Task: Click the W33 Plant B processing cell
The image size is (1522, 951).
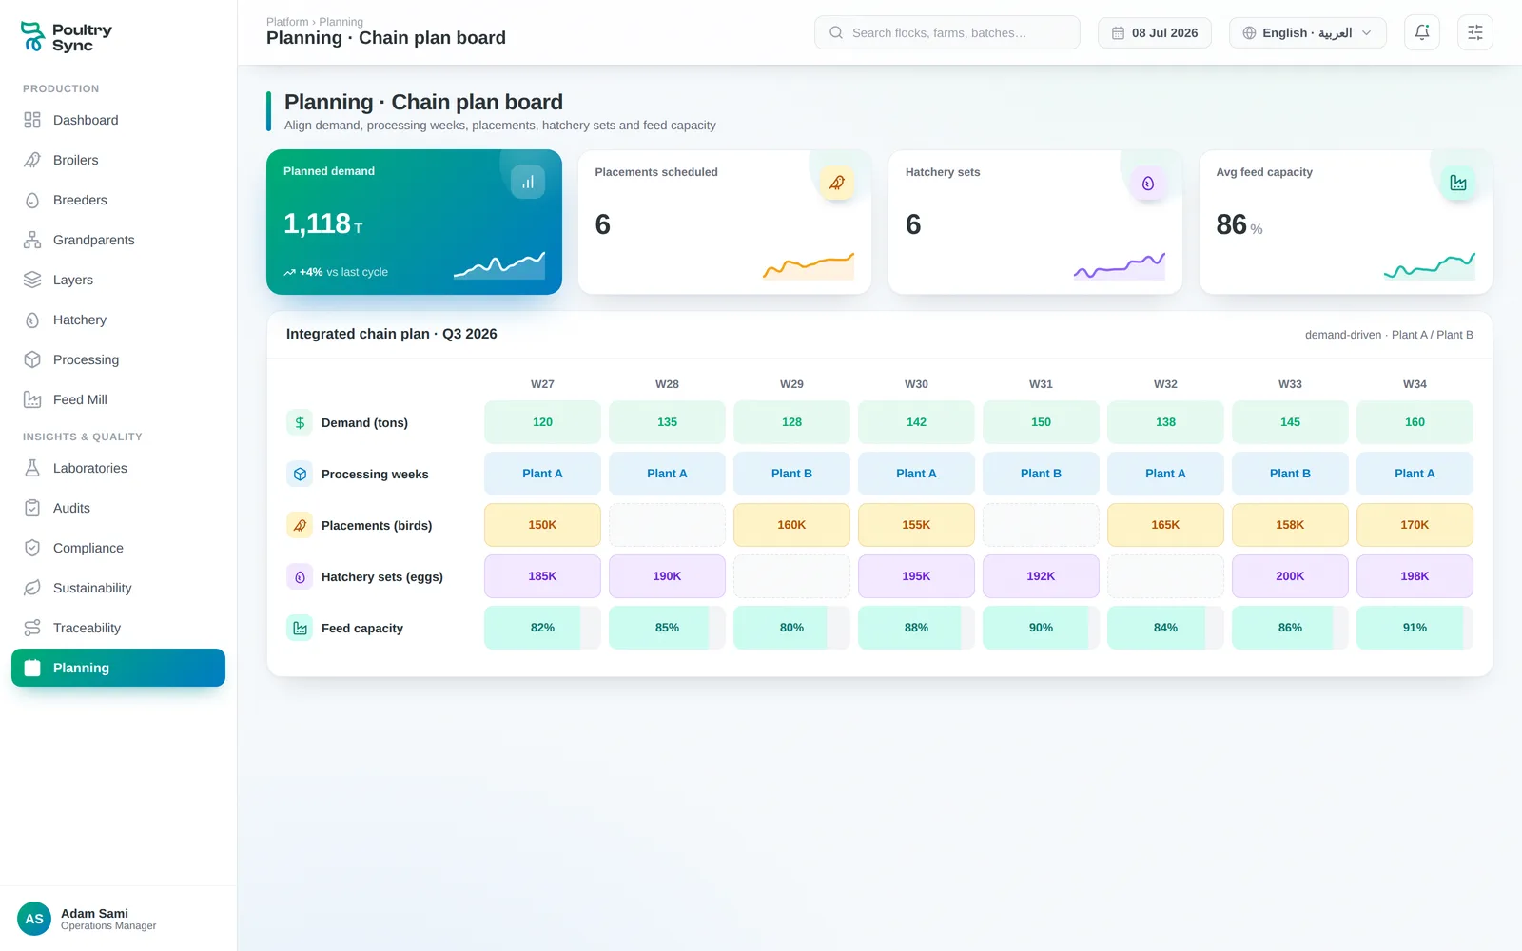Action: click(x=1290, y=474)
